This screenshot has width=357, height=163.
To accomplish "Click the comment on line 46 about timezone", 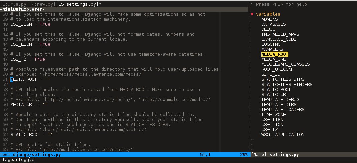I will coord(108,54).
